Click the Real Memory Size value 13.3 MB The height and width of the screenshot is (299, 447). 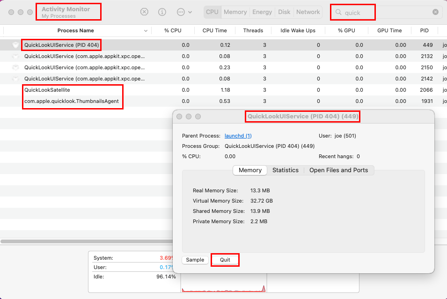[x=260, y=190]
